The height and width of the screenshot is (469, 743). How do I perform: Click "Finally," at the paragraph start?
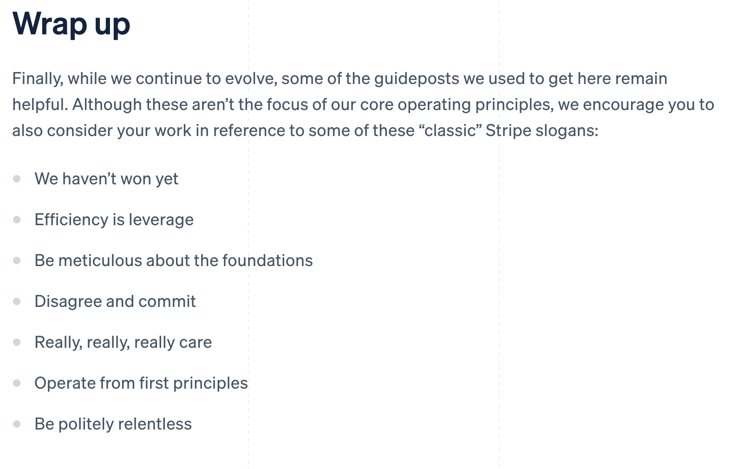pyautogui.click(x=37, y=79)
